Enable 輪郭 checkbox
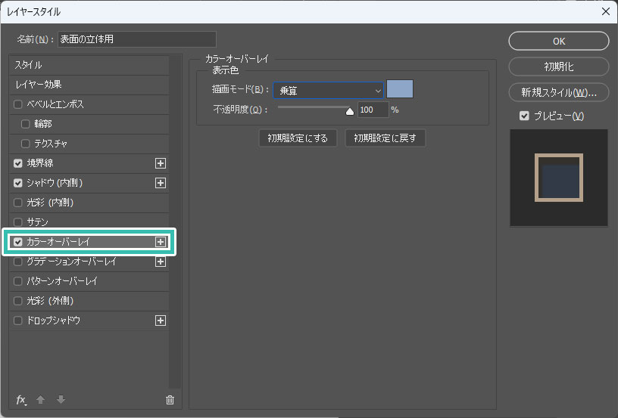Image resolution: width=618 pixels, height=418 pixels. pos(26,124)
